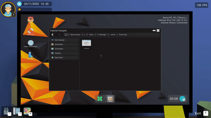Click the round teal icon beside timer

tap(183, 99)
